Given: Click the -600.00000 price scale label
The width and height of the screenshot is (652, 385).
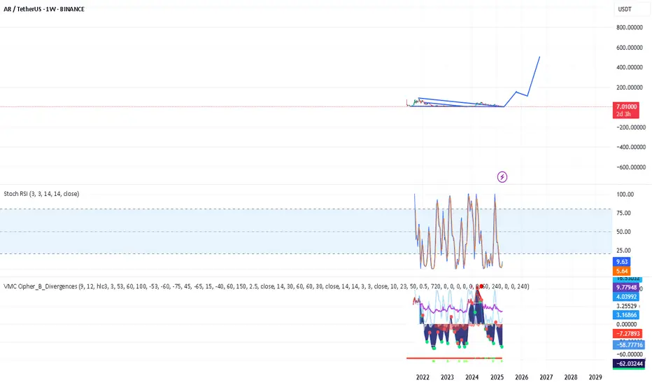Looking at the screenshot, I should (x=631, y=167).
